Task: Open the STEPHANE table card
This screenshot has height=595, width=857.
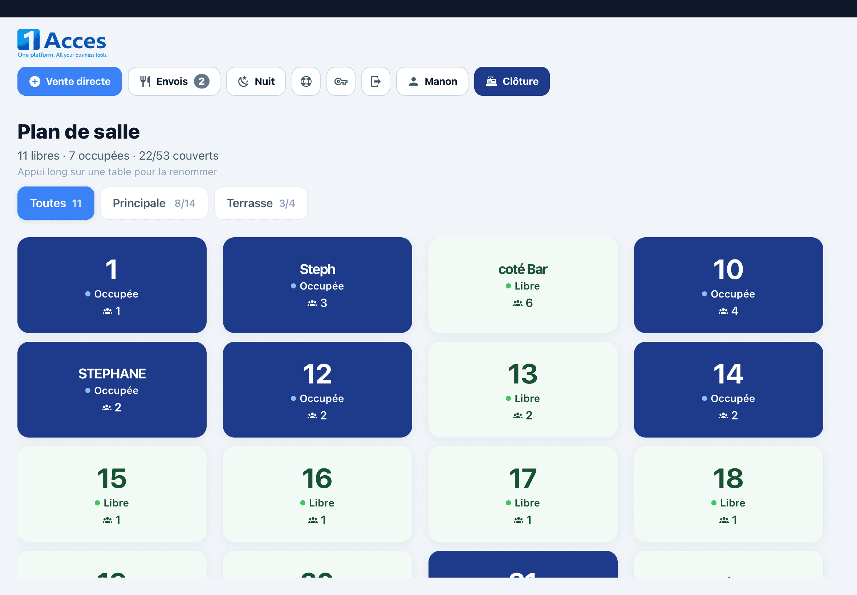Action: coord(112,390)
